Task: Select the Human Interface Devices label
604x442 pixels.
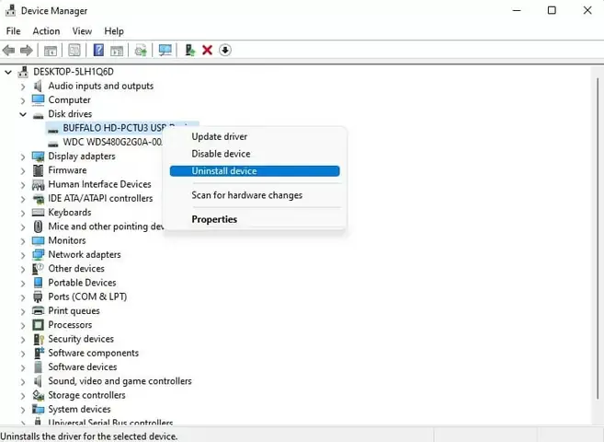Action: tap(100, 184)
